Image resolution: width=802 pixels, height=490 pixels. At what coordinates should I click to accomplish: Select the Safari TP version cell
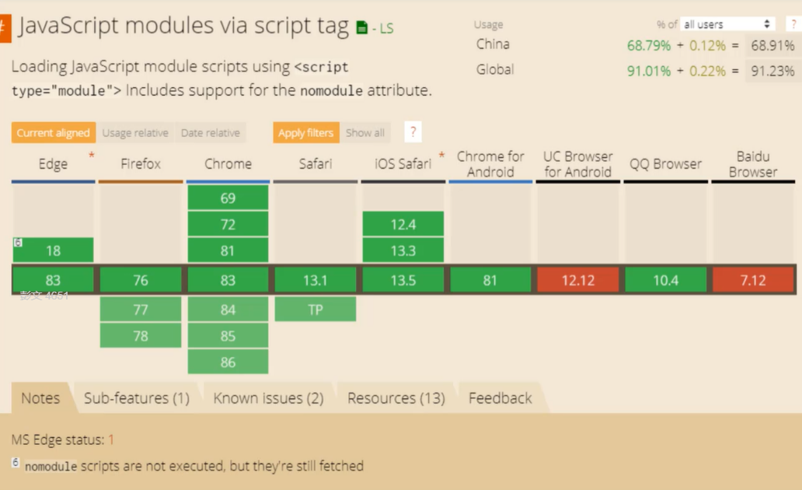click(316, 310)
